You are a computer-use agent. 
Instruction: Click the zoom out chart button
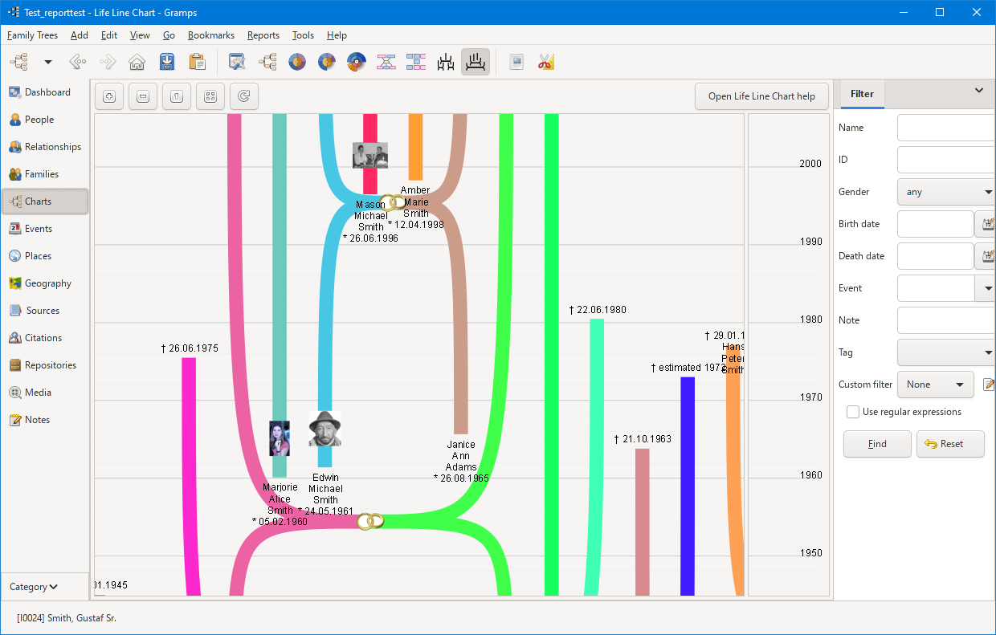(x=143, y=96)
